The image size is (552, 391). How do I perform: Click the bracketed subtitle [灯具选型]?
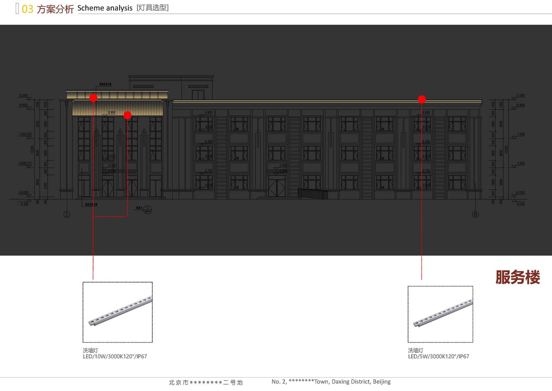(x=152, y=8)
